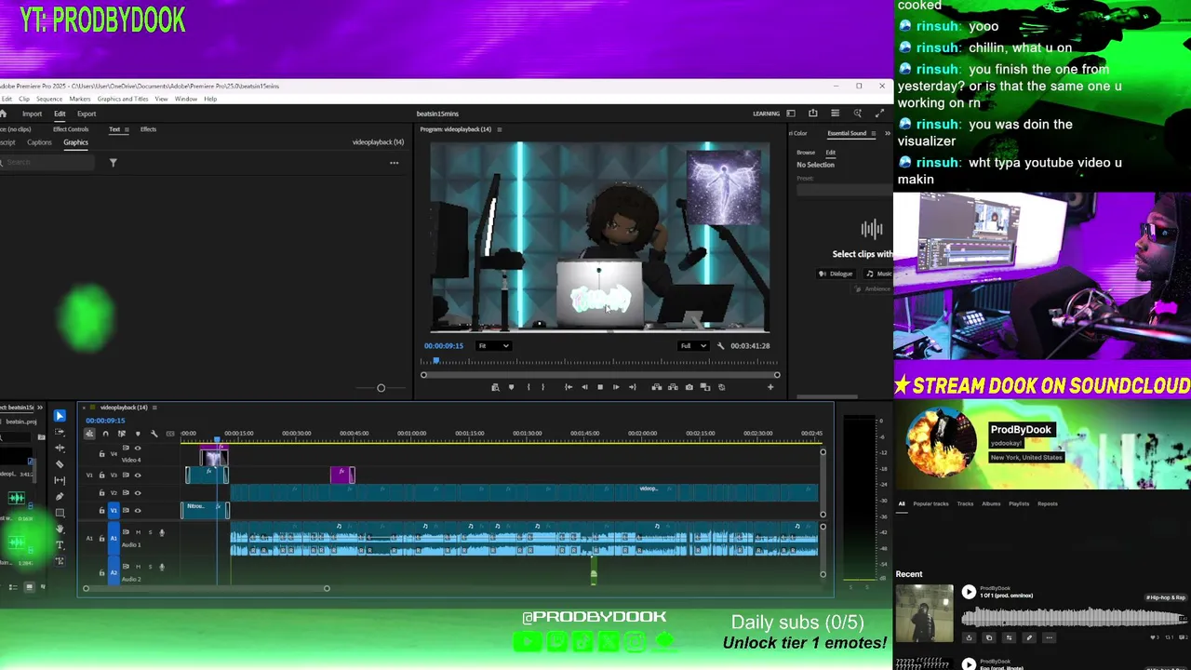Switch to the Effects panel tab
The height and width of the screenshot is (670, 1191).
pyautogui.click(x=148, y=129)
